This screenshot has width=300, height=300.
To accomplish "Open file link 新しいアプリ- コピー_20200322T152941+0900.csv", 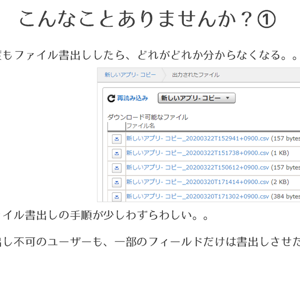I will click(x=198, y=138).
